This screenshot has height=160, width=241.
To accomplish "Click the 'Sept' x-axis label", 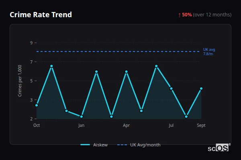I will [x=201, y=125].
